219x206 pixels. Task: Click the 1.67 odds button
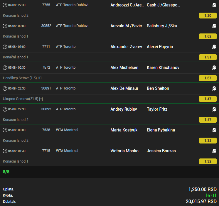[x=208, y=78]
